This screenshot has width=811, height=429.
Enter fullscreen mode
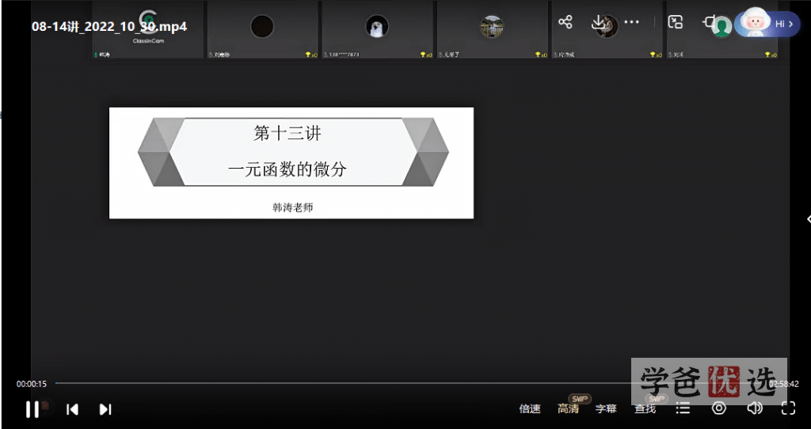(788, 408)
